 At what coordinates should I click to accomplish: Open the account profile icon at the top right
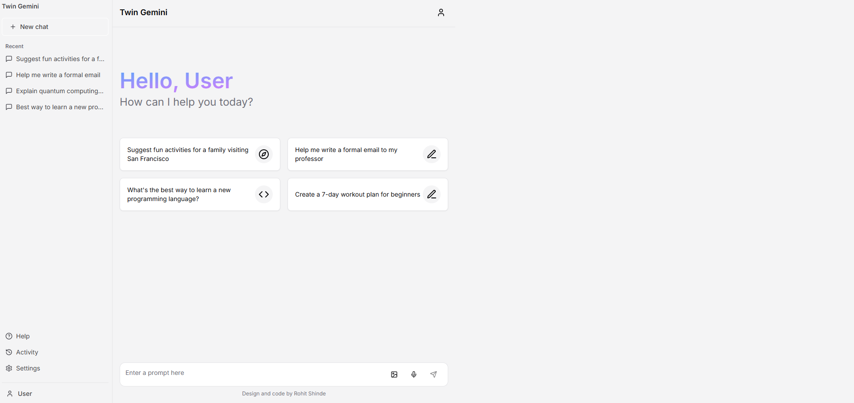[x=441, y=12]
